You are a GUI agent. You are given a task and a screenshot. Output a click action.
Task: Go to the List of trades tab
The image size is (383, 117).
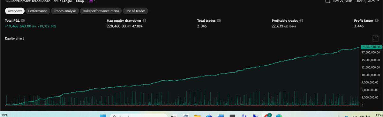pos(135,11)
